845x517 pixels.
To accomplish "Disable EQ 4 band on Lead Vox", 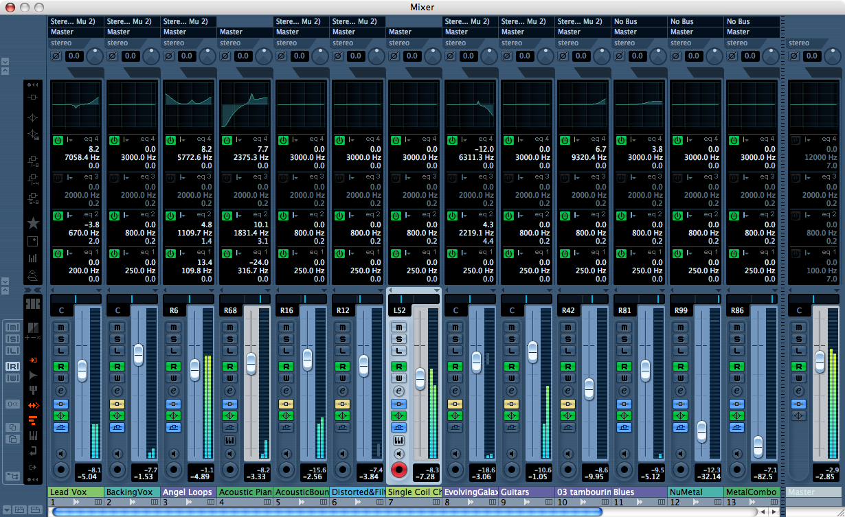I will pos(58,139).
